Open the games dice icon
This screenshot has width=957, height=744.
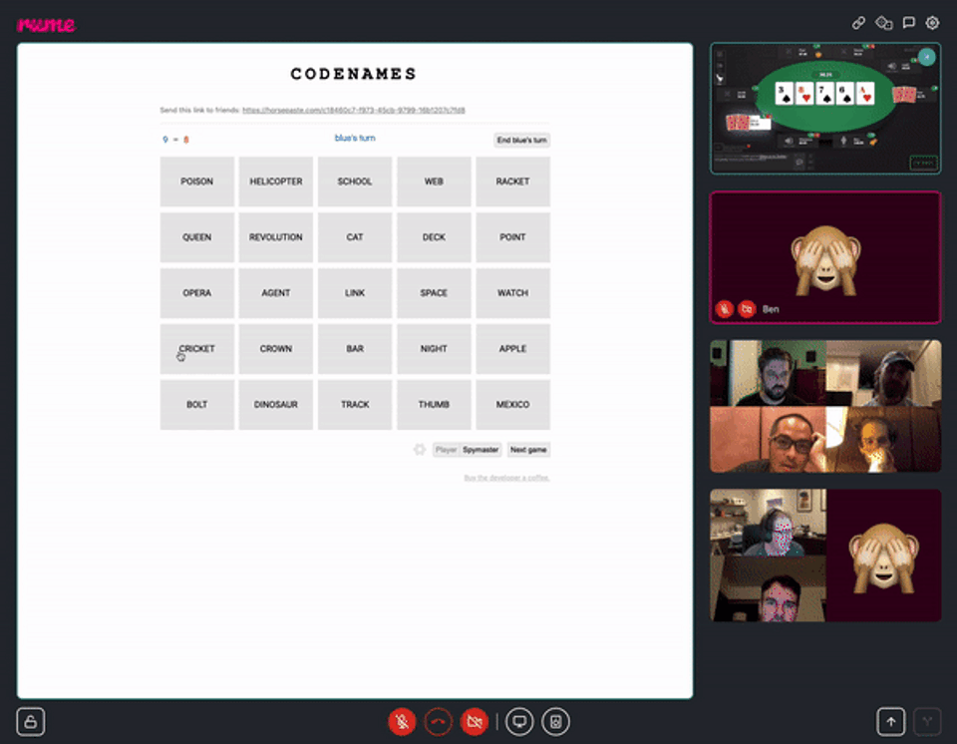(x=884, y=23)
